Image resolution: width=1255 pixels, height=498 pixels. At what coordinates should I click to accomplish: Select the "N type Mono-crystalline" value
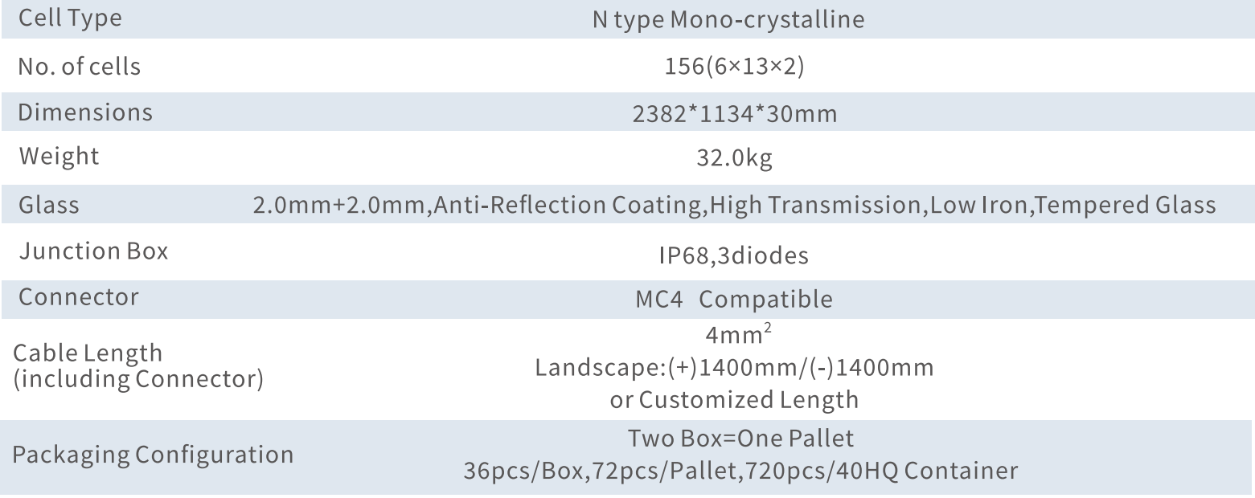point(728,20)
